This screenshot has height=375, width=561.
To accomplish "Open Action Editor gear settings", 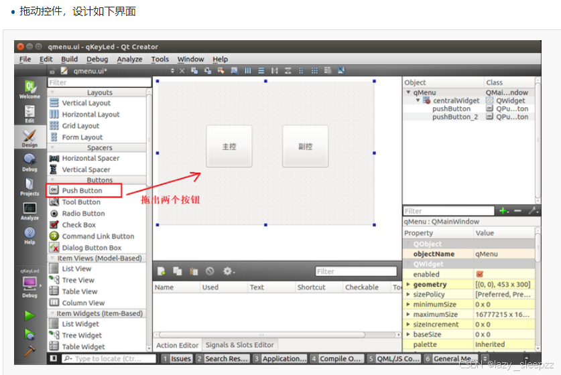I will tap(229, 271).
